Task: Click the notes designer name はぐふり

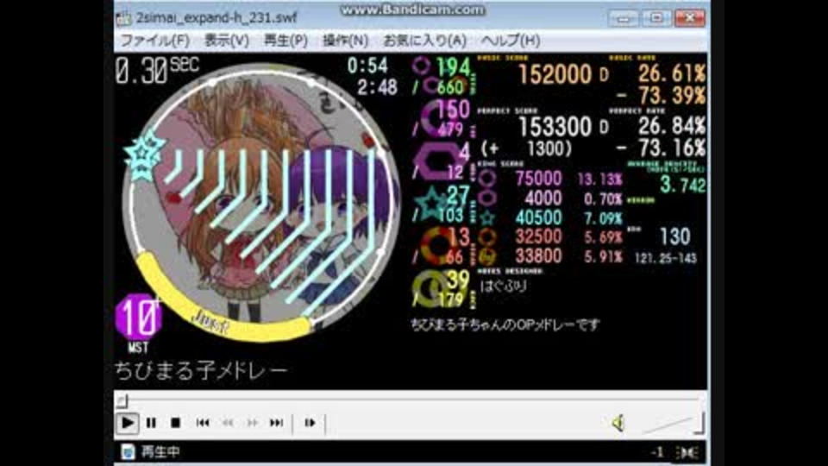Action: point(503,287)
